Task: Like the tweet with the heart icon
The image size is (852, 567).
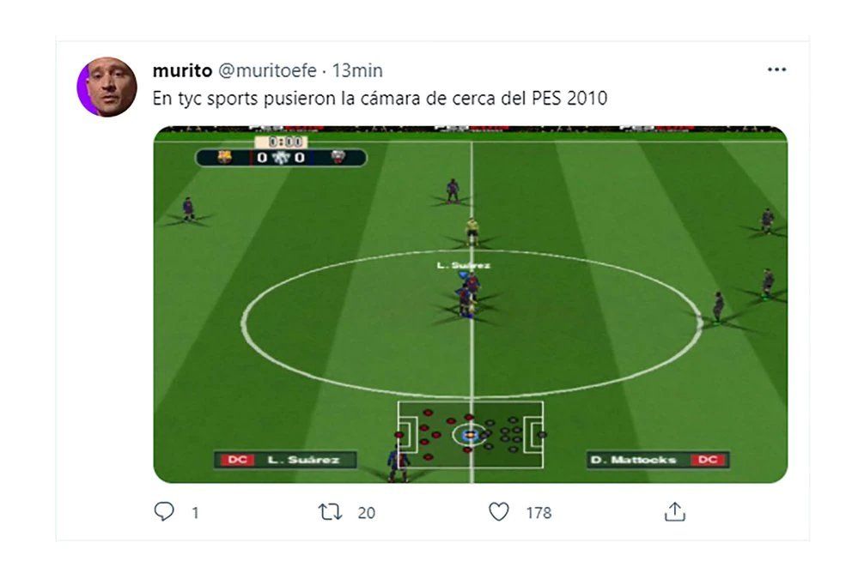Action: click(x=499, y=511)
